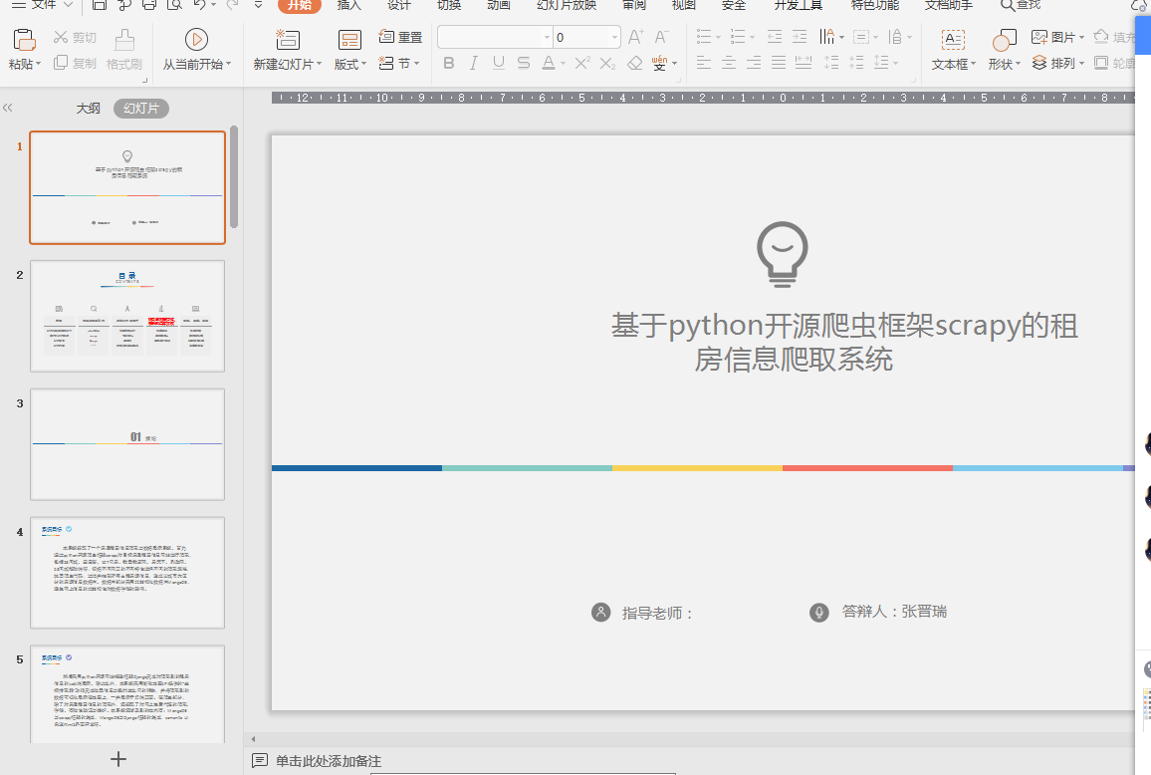
Task: Switch to the Review (审阅) tab
Action: 633,5
